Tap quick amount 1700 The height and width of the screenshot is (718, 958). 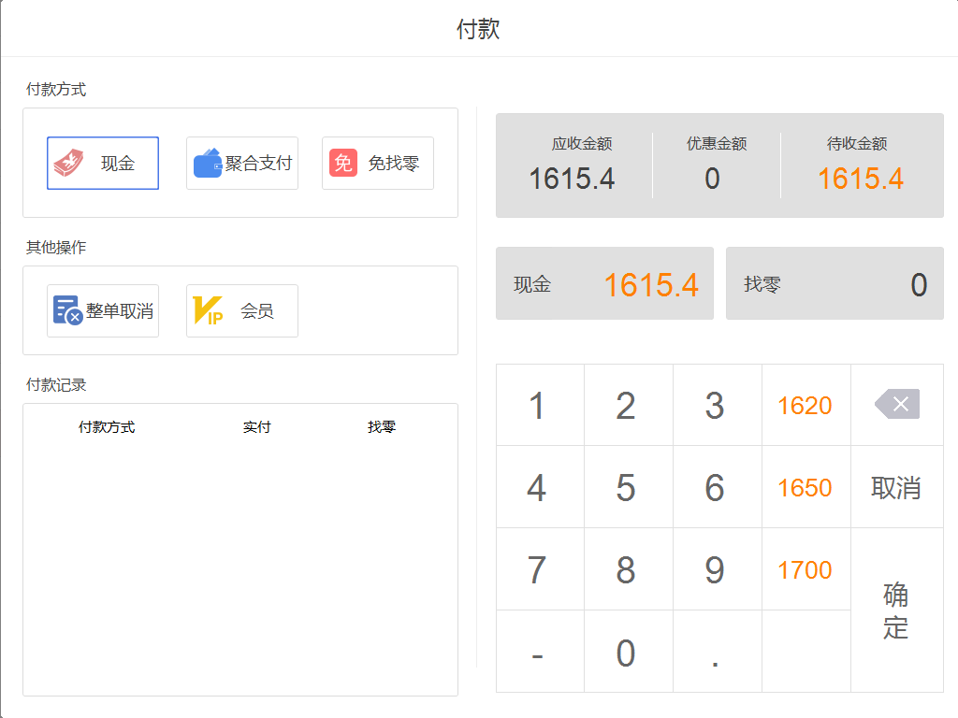[x=806, y=569]
